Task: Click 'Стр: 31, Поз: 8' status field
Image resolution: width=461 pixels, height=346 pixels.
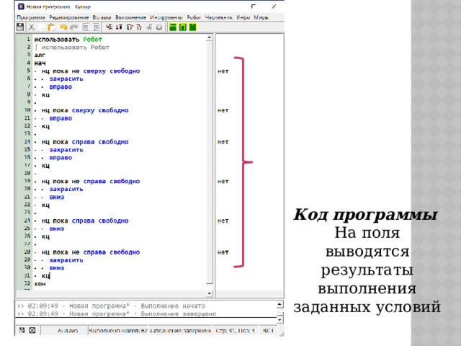Action: [236, 330]
